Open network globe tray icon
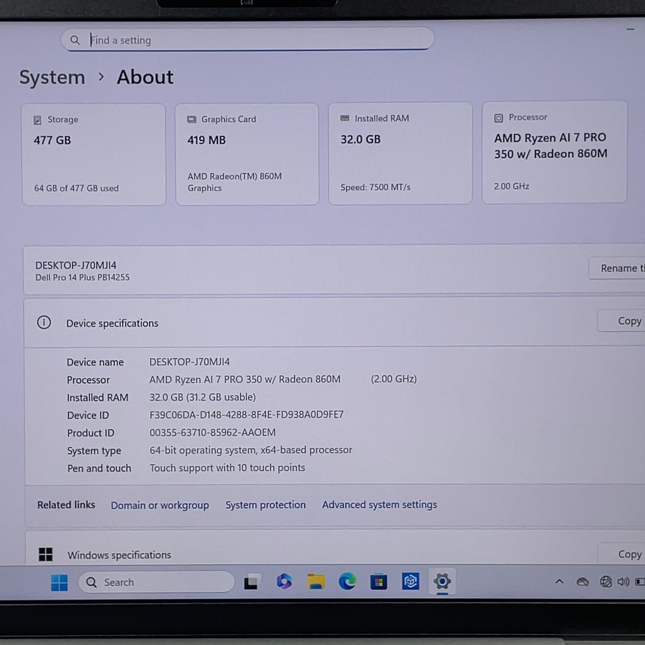This screenshot has height=645, width=645. (x=606, y=582)
